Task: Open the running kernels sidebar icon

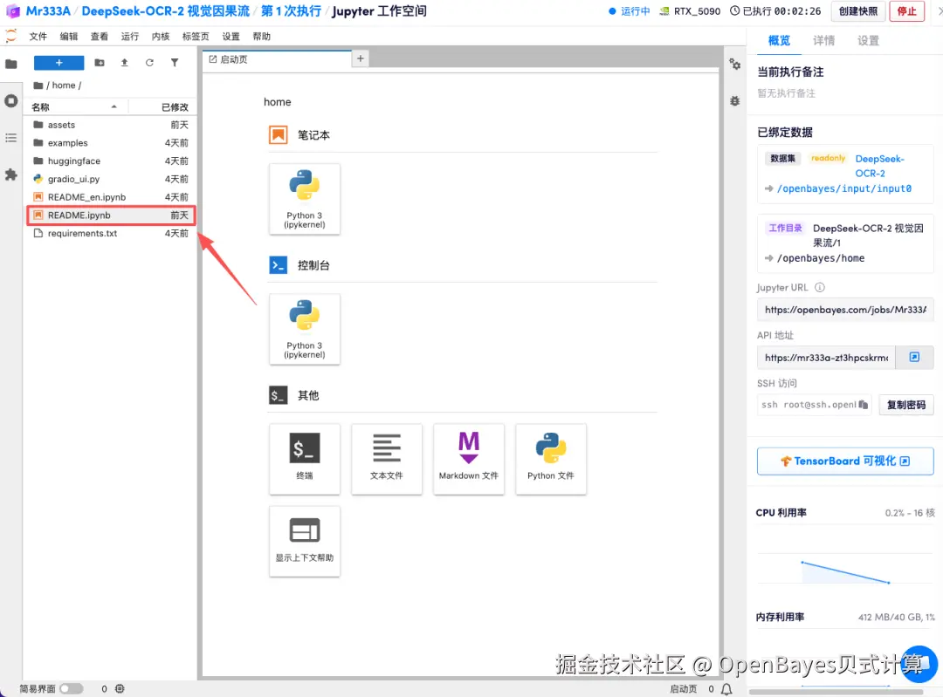Action: pyautogui.click(x=10, y=101)
